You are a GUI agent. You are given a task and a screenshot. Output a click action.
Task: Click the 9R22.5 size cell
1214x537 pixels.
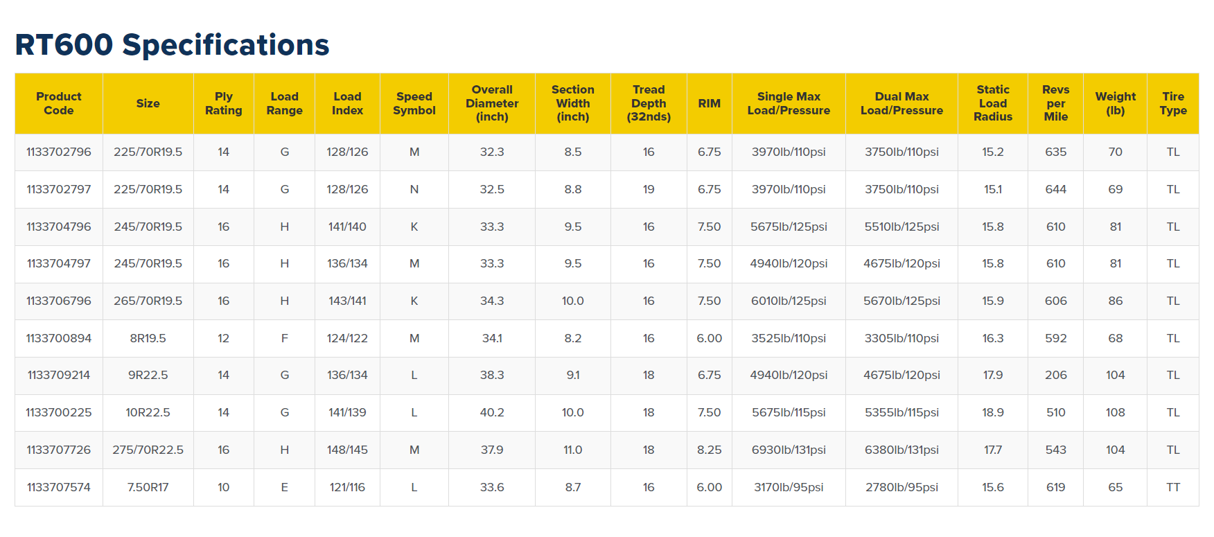click(x=148, y=375)
